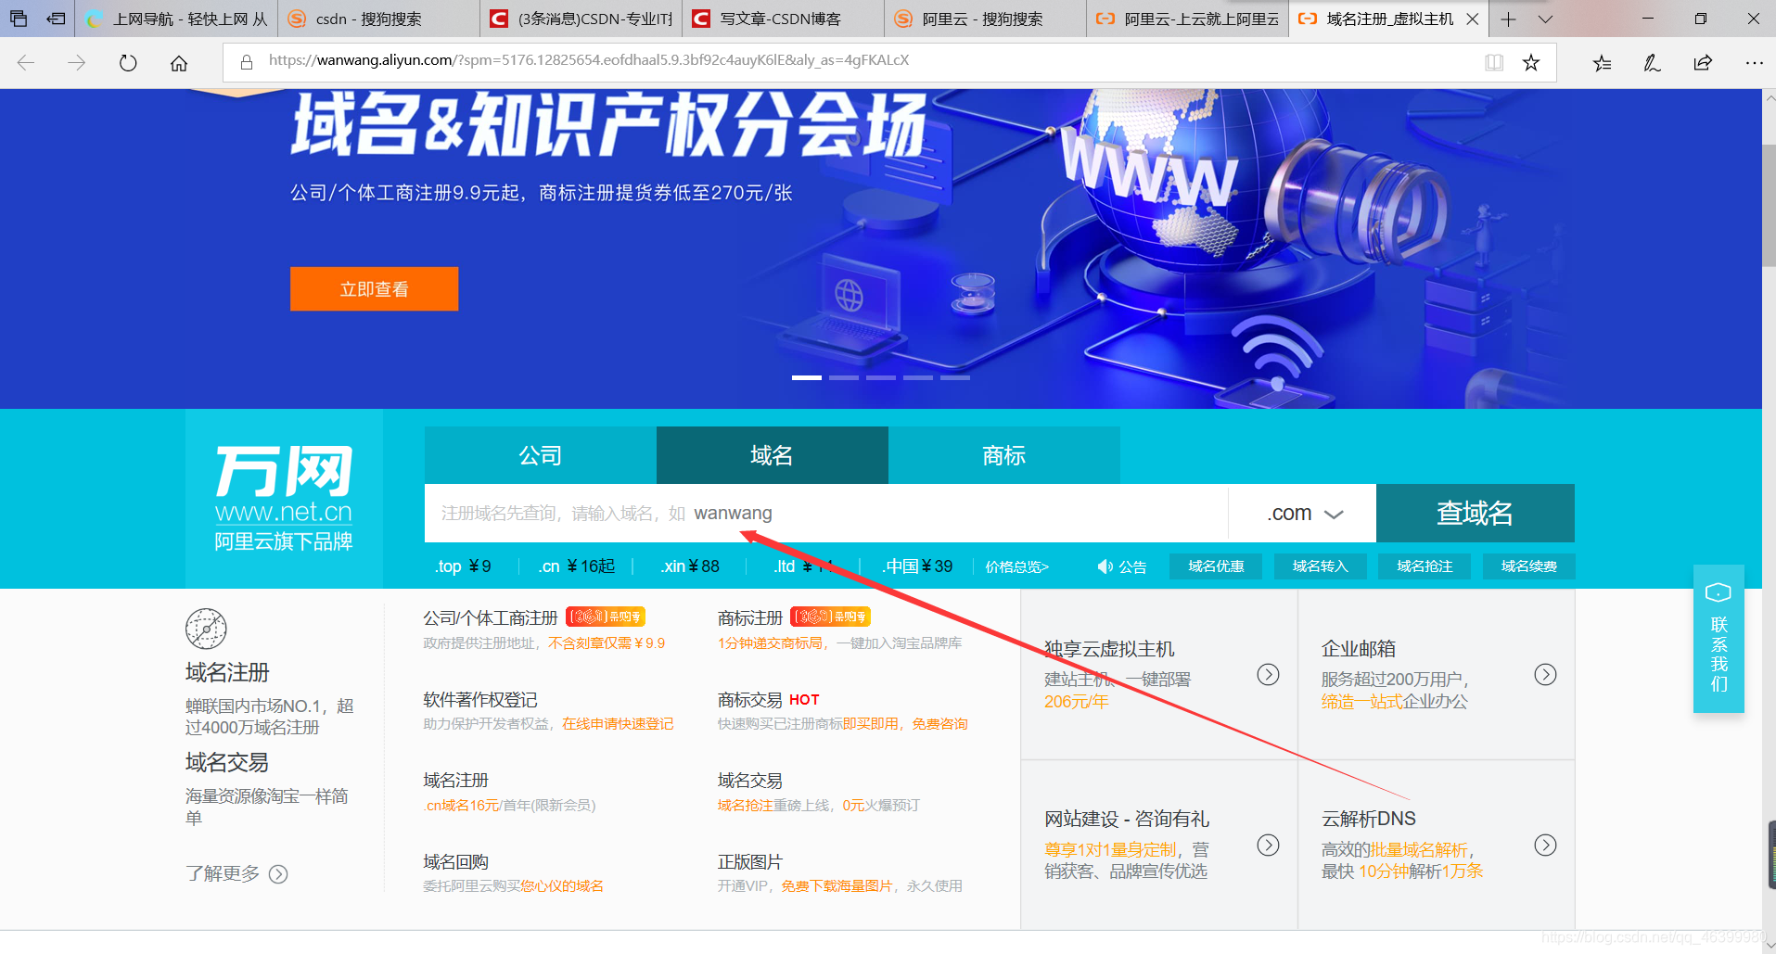Viewport: 1776px width, 954px height.
Task: Open the .xin ¥88 price link
Action: point(689,566)
